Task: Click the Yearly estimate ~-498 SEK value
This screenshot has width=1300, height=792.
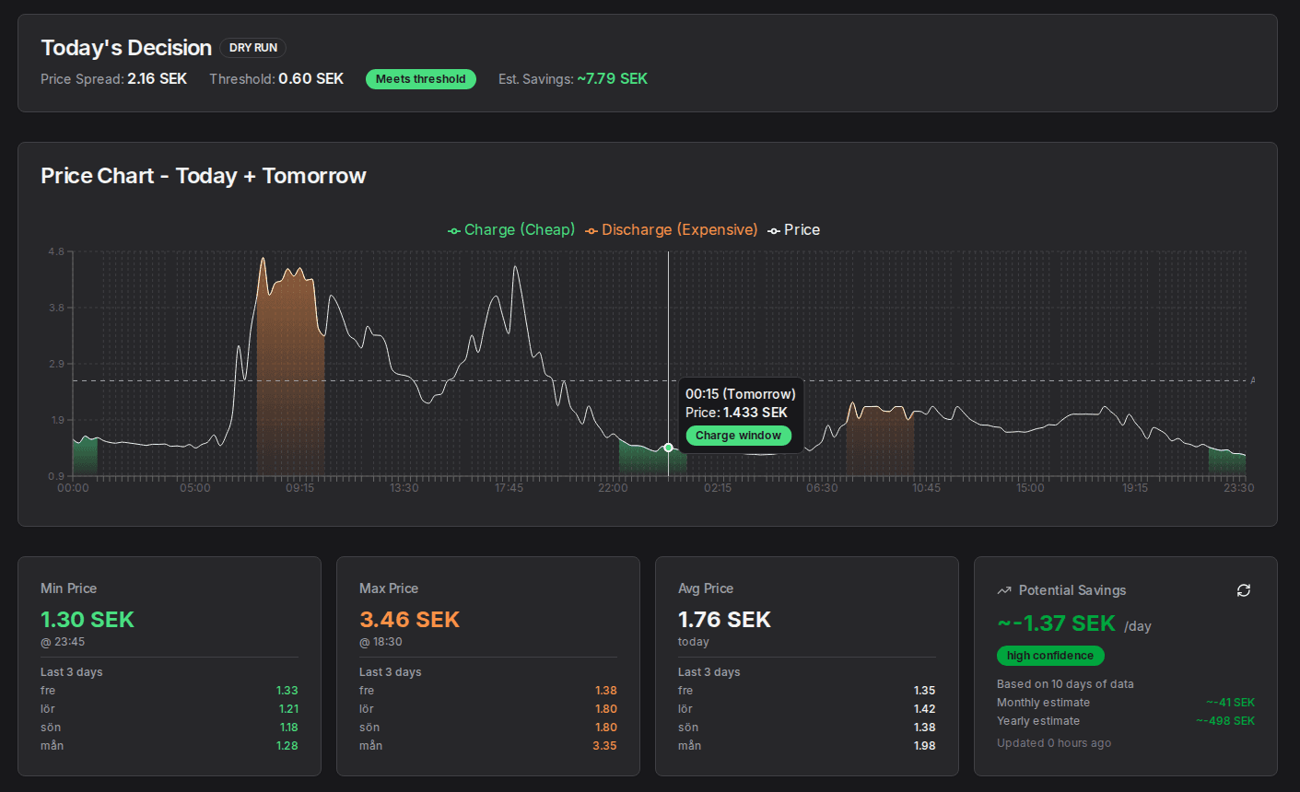Action: coord(1225,720)
